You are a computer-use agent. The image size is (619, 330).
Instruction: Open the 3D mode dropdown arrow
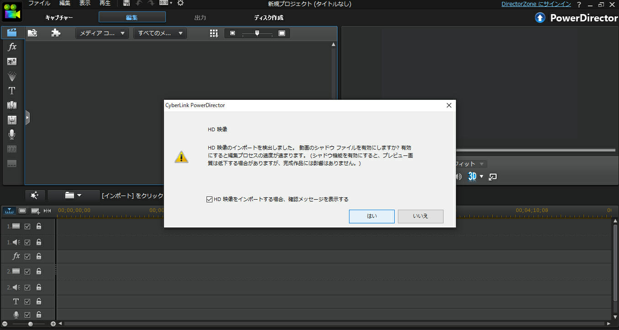click(x=481, y=176)
